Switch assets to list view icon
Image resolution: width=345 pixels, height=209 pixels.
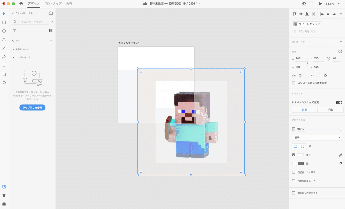coord(51,30)
